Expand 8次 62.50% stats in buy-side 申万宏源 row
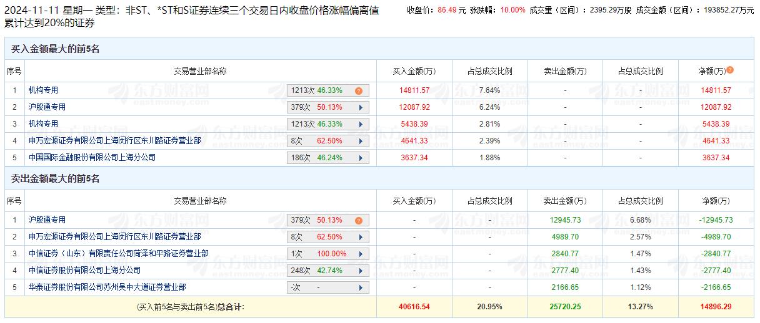 pyautogui.click(x=328, y=141)
